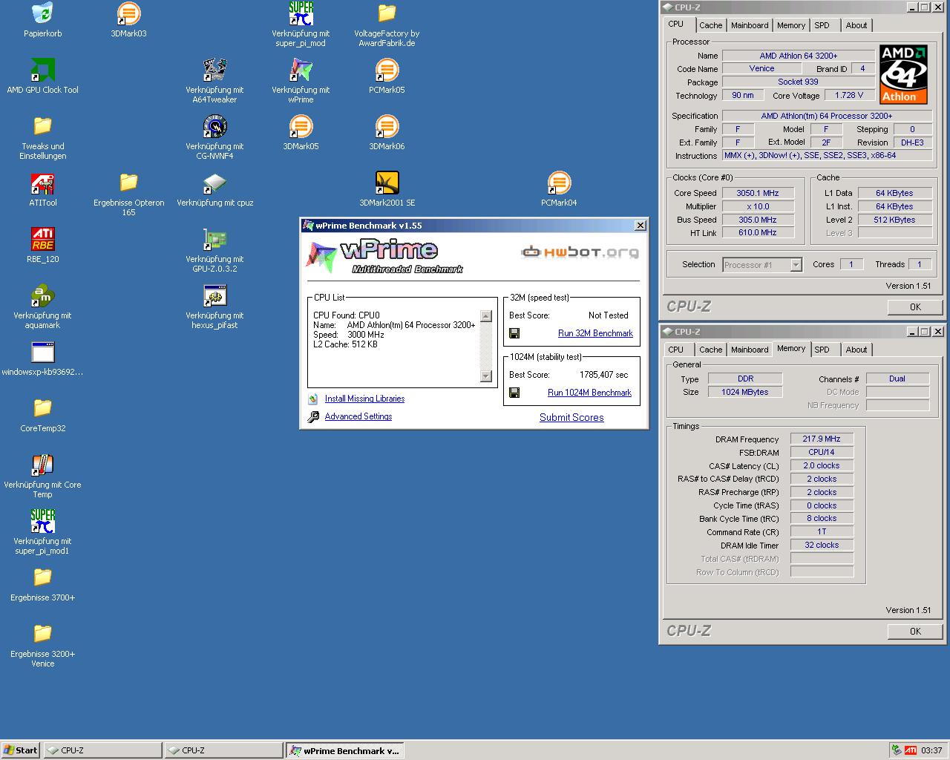
Task: Open the Tweaks und Einstellungen folder
Action: 42,126
